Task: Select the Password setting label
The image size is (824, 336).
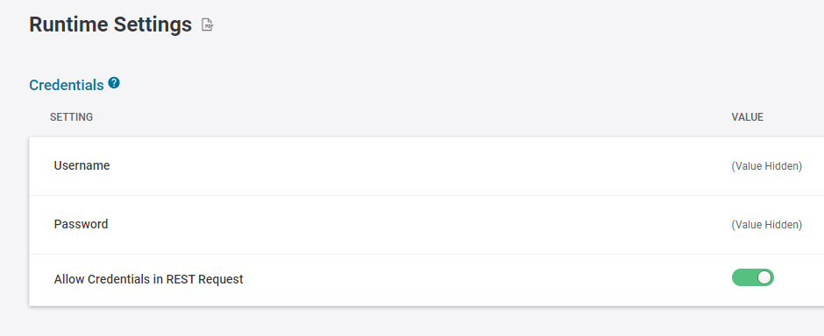Action: coord(81,224)
